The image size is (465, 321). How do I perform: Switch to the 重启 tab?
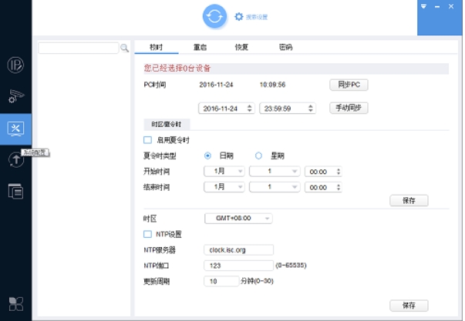(200, 47)
